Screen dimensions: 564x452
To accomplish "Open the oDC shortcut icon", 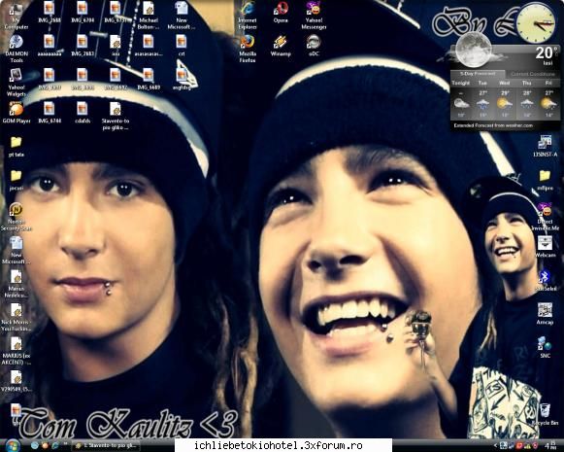I will [x=314, y=46].
